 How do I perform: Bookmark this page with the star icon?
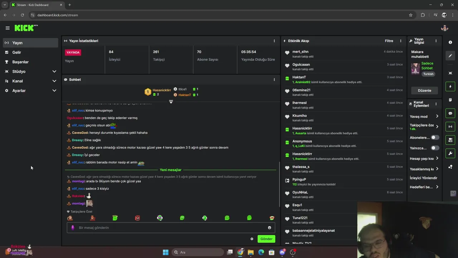point(411,15)
